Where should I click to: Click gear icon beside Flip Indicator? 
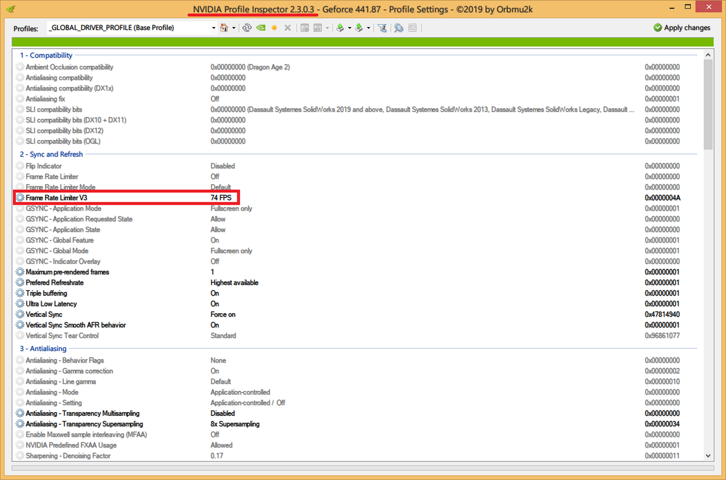point(20,166)
